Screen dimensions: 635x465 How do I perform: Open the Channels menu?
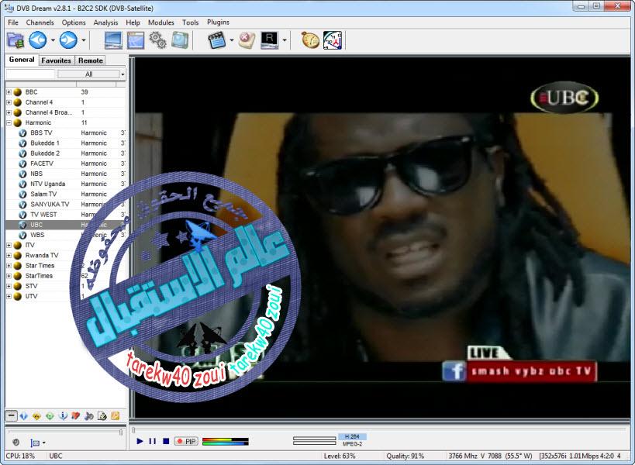40,22
